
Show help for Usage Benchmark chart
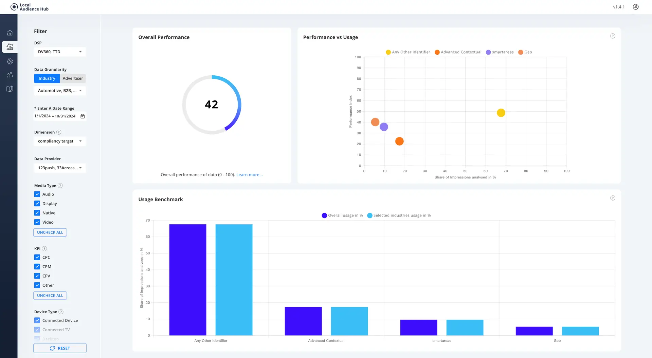(x=613, y=198)
